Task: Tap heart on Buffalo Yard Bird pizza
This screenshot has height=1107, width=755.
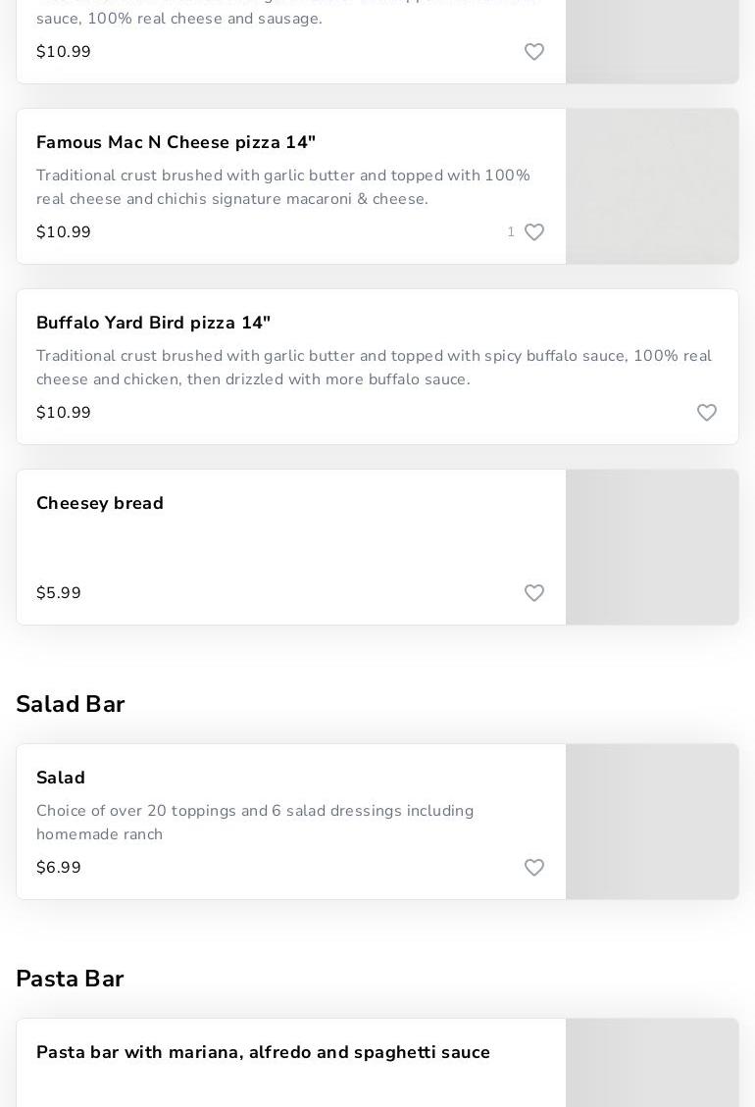Action: (707, 413)
